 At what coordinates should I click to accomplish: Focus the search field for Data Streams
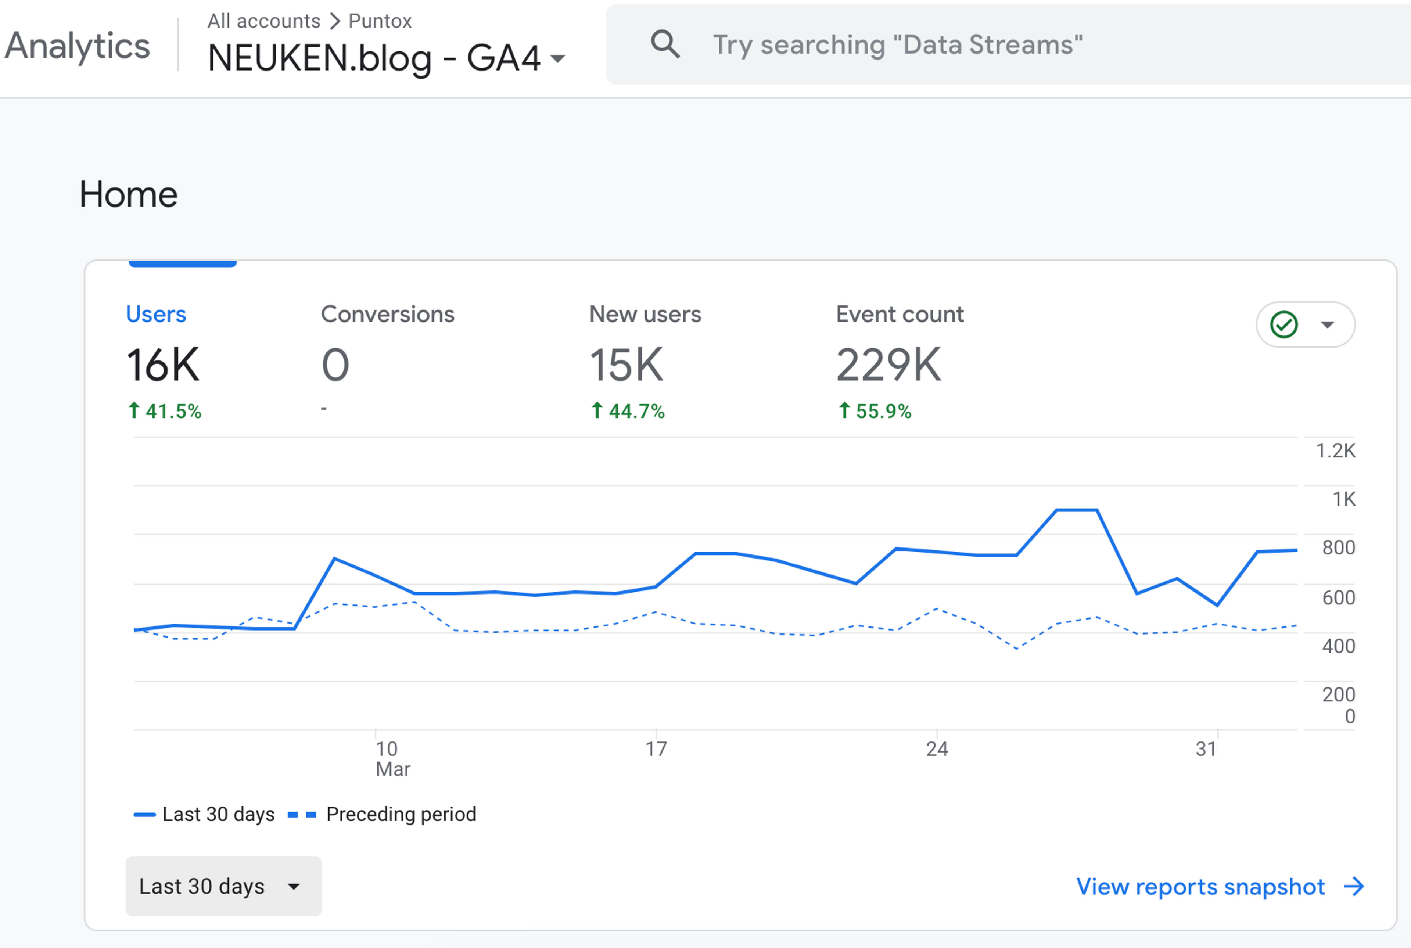1008,45
